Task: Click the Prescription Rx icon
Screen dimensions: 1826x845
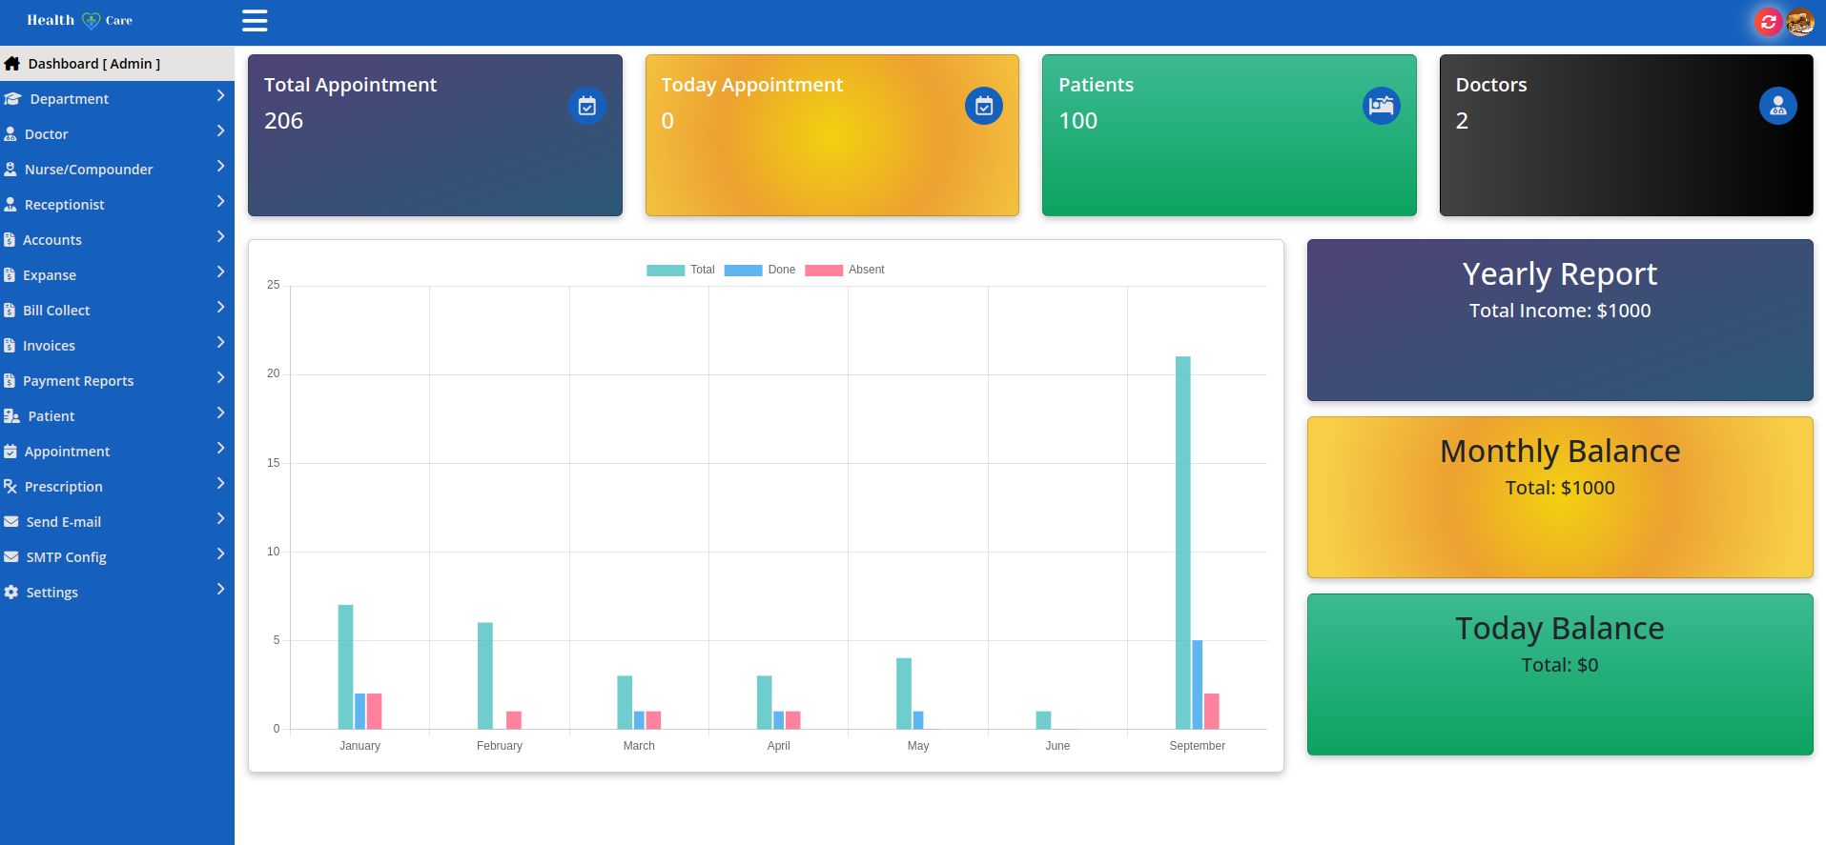Action: pos(10,487)
